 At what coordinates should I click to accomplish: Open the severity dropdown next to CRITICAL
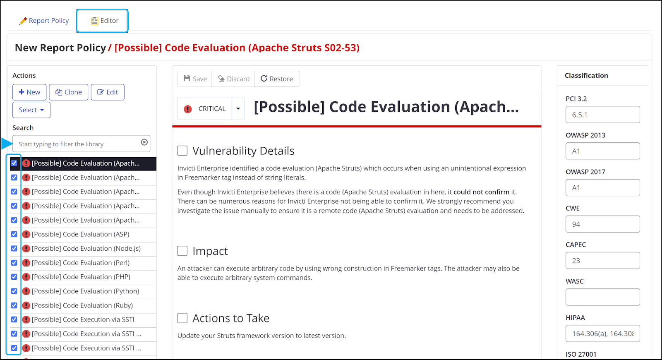point(238,108)
